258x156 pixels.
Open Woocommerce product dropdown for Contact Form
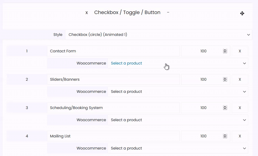(x=178, y=63)
